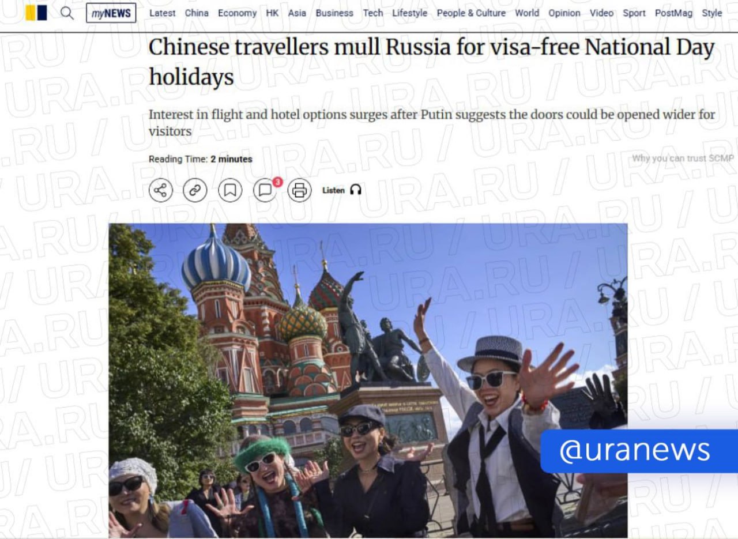Click the headphones Listen icon

click(356, 190)
